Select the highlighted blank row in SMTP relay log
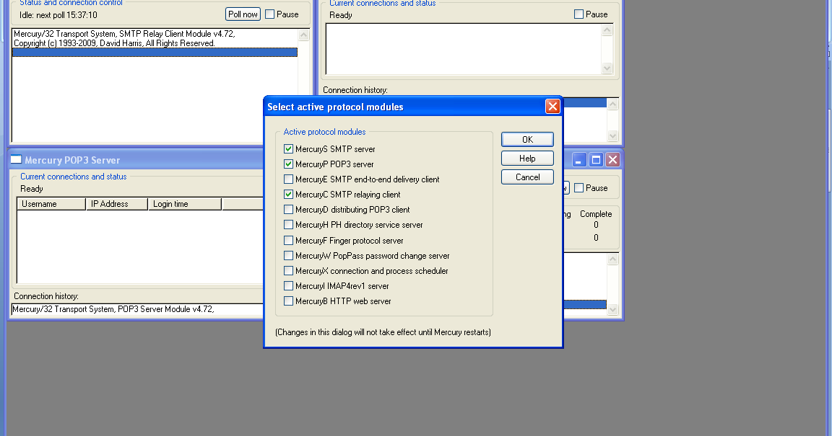 pos(155,53)
